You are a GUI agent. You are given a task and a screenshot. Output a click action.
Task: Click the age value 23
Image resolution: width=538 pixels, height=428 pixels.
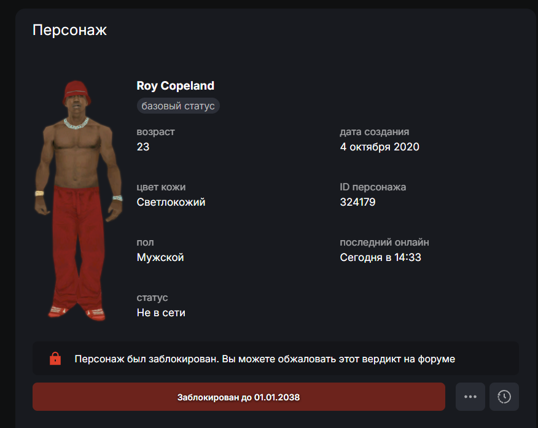[x=143, y=147]
